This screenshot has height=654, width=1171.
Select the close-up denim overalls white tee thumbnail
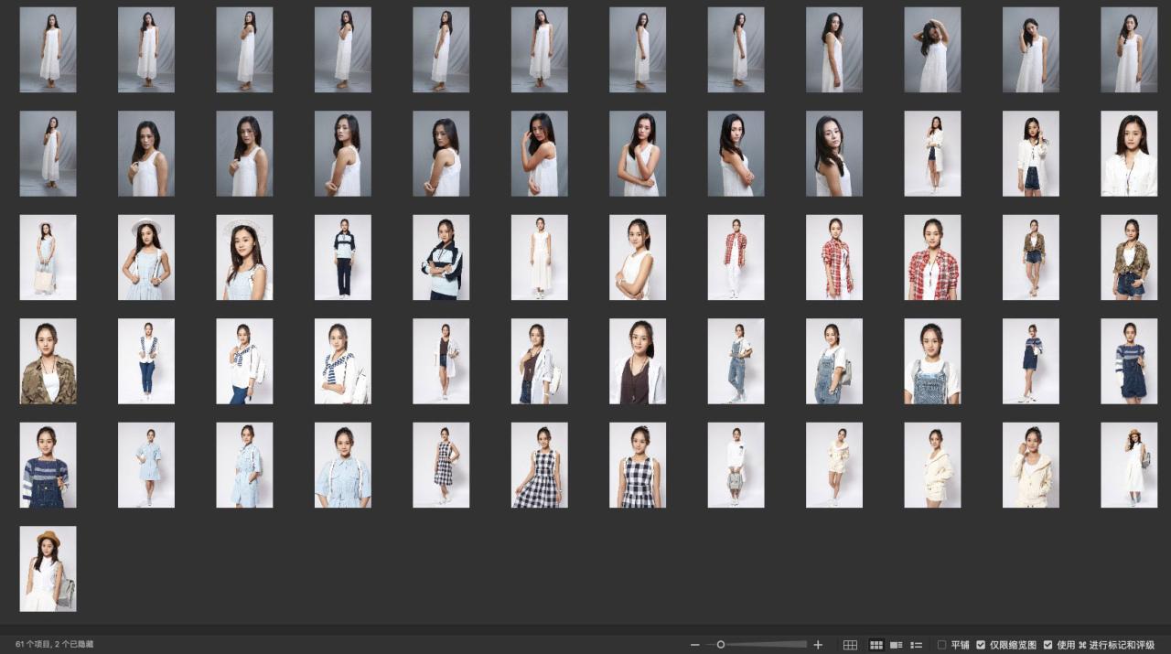(x=932, y=361)
